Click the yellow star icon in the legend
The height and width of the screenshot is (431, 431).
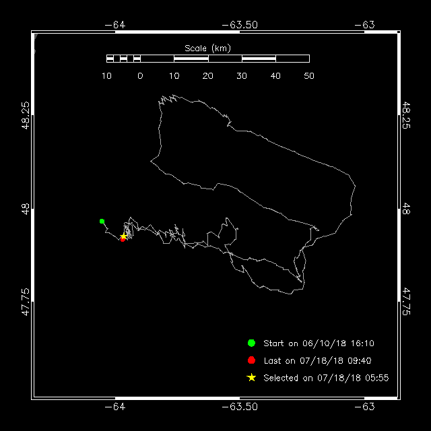point(251,378)
